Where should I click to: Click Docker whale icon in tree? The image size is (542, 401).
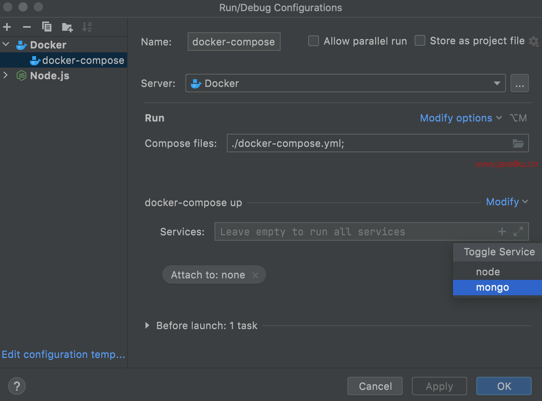21,45
